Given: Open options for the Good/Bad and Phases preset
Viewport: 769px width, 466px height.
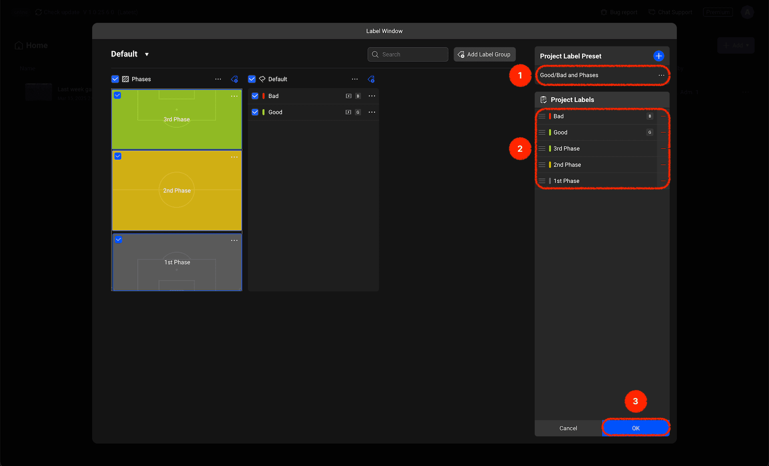Looking at the screenshot, I should tap(661, 75).
